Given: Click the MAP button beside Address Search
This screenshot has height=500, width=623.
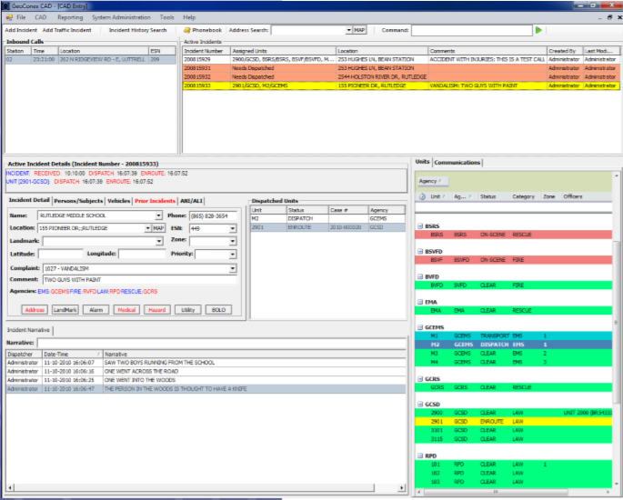Looking at the screenshot, I should [x=359, y=30].
